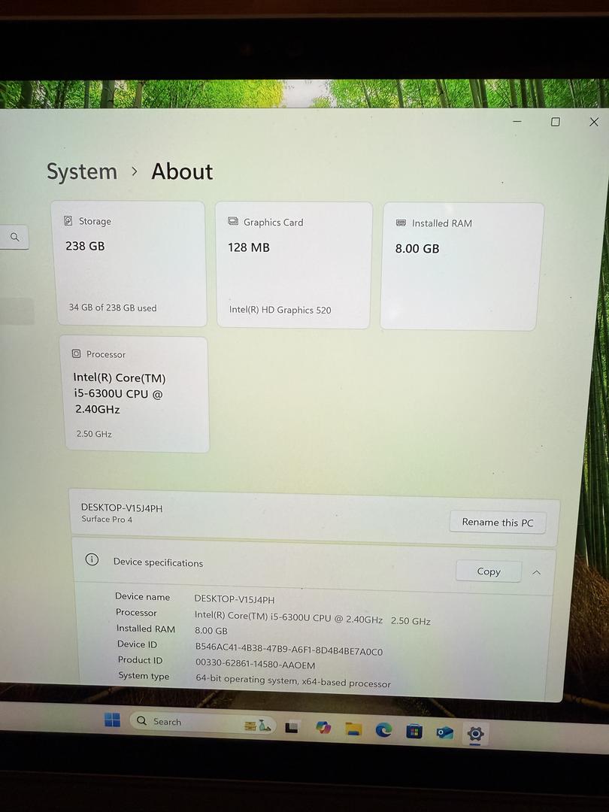Copy the device specifications
The height and width of the screenshot is (812, 609).
[488, 571]
